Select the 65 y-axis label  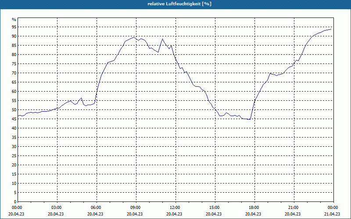[14, 82]
